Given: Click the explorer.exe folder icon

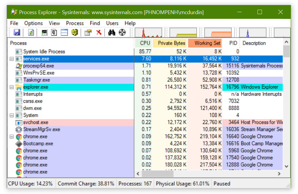Looking at the screenshot, I should click(18, 87).
